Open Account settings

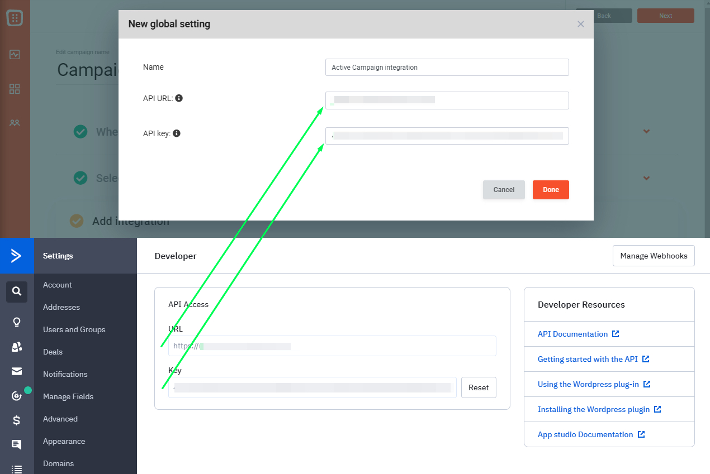(58, 285)
